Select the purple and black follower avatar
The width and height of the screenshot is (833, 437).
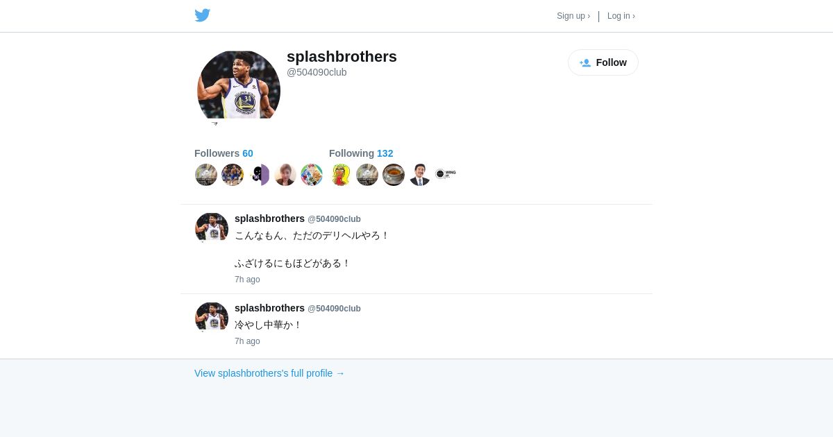click(x=259, y=175)
